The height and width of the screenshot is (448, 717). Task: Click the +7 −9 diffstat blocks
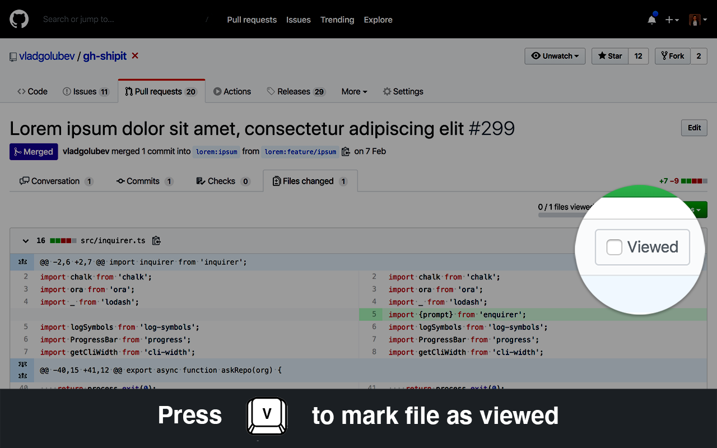[694, 181]
